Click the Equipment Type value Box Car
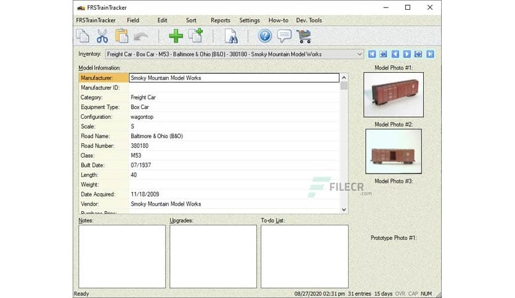This screenshot has width=515, height=298. (x=140, y=107)
